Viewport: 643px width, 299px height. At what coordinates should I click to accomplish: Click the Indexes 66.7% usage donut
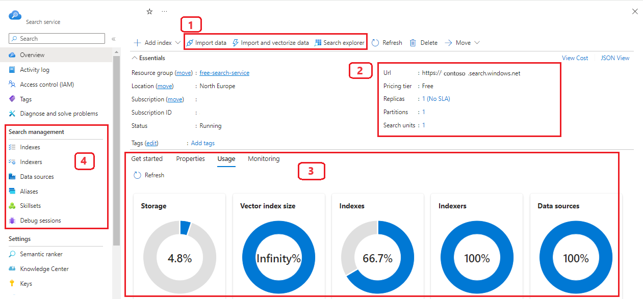click(x=378, y=258)
